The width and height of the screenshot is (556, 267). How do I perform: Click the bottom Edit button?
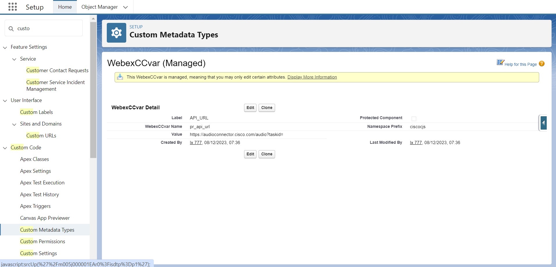(x=250, y=154)
